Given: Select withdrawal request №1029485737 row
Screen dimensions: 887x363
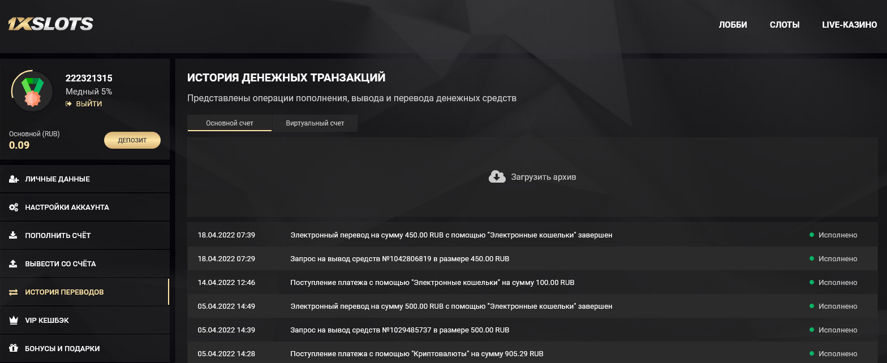Looking at the screenshot, I should pos(532,330).
